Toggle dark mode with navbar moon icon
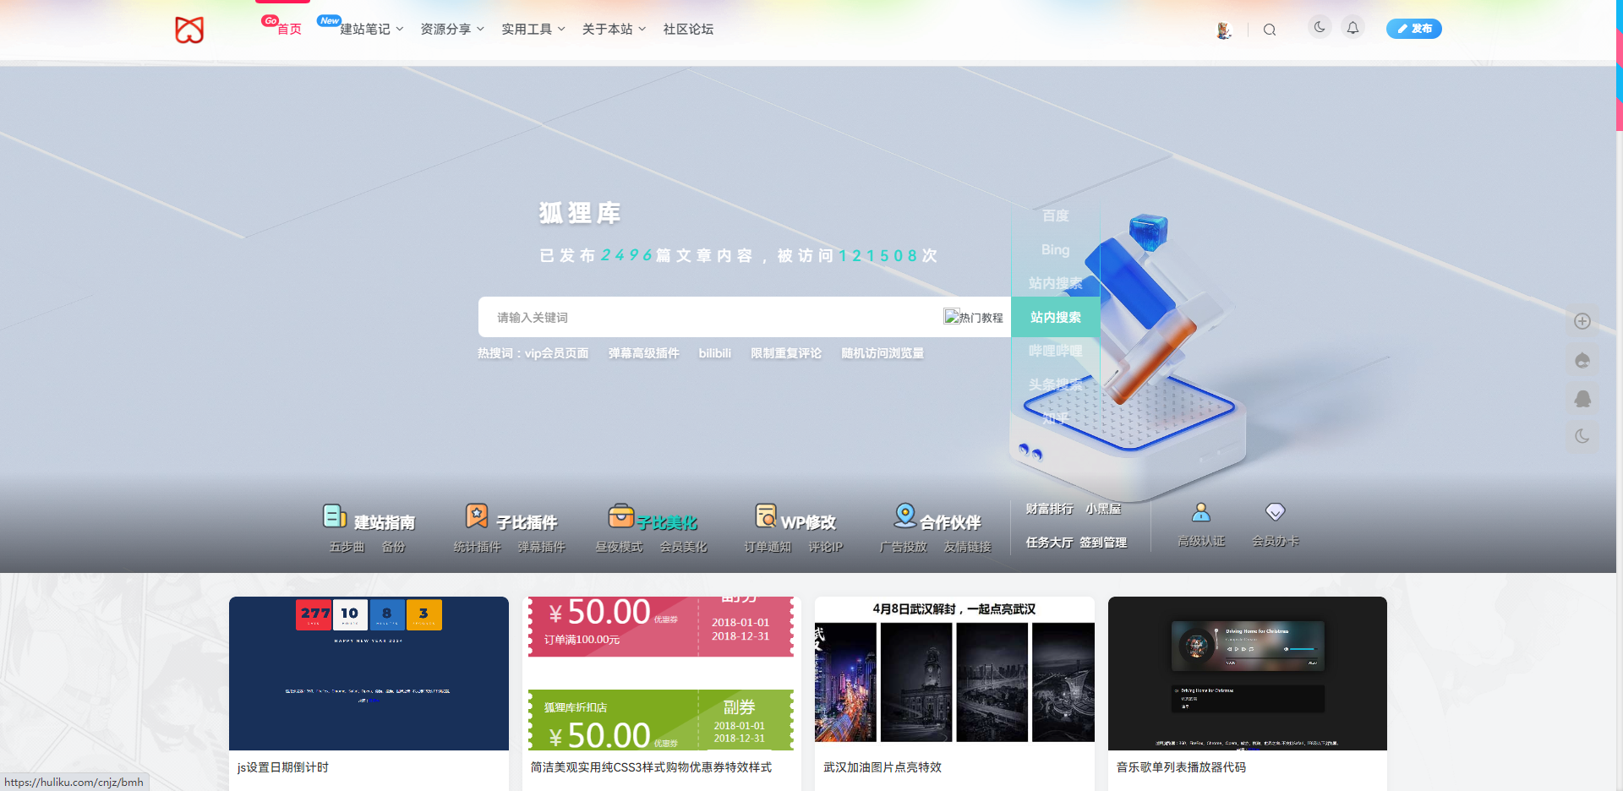The width and height of the screenshot is (1623, 791). 1320,26
